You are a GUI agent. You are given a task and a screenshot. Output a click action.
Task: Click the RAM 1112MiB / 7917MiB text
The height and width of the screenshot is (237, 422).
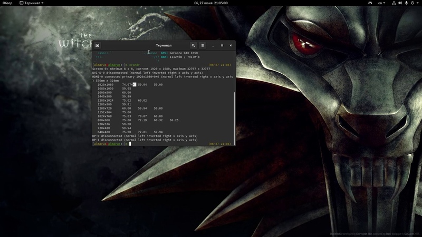[180, 57]
